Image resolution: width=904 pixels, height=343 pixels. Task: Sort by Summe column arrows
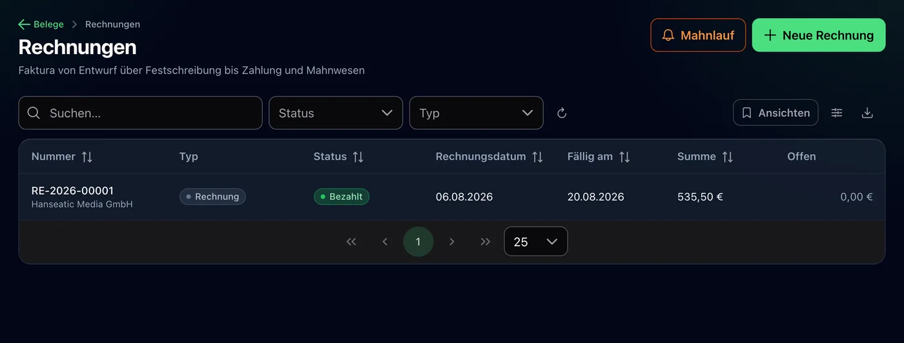pos(728,157)
